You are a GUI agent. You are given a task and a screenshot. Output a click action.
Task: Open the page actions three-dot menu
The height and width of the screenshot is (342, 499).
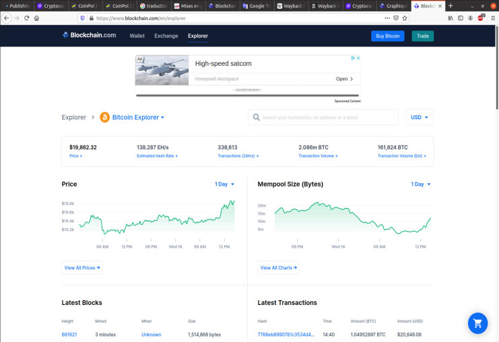point(387,18)
